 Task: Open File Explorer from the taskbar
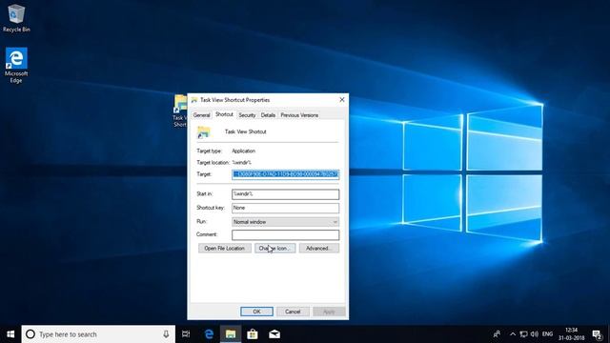pyautogui.click(x=231, y=334)
